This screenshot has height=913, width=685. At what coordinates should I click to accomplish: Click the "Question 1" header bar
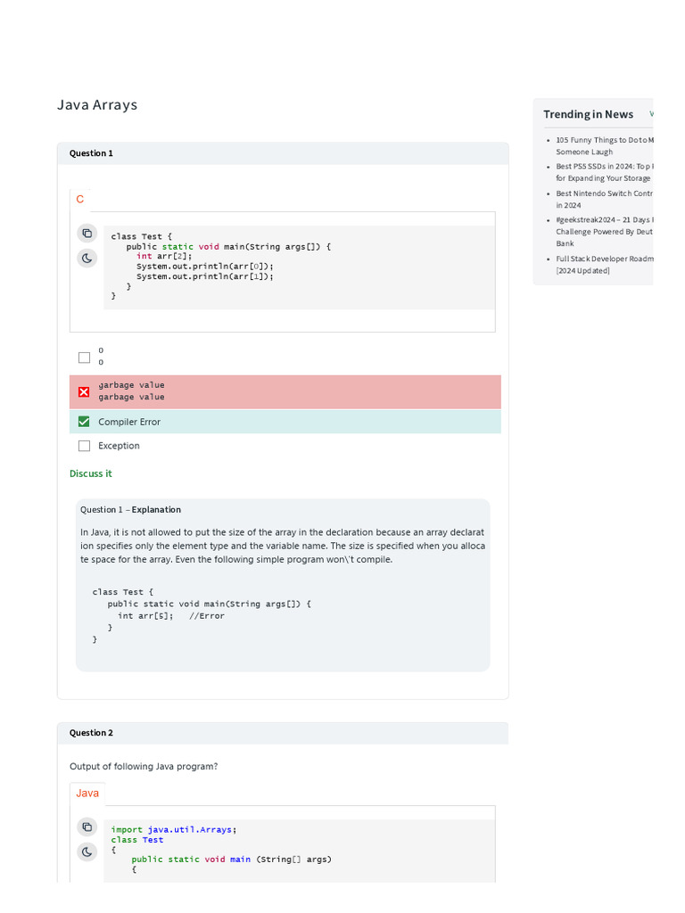click(283, 153)
